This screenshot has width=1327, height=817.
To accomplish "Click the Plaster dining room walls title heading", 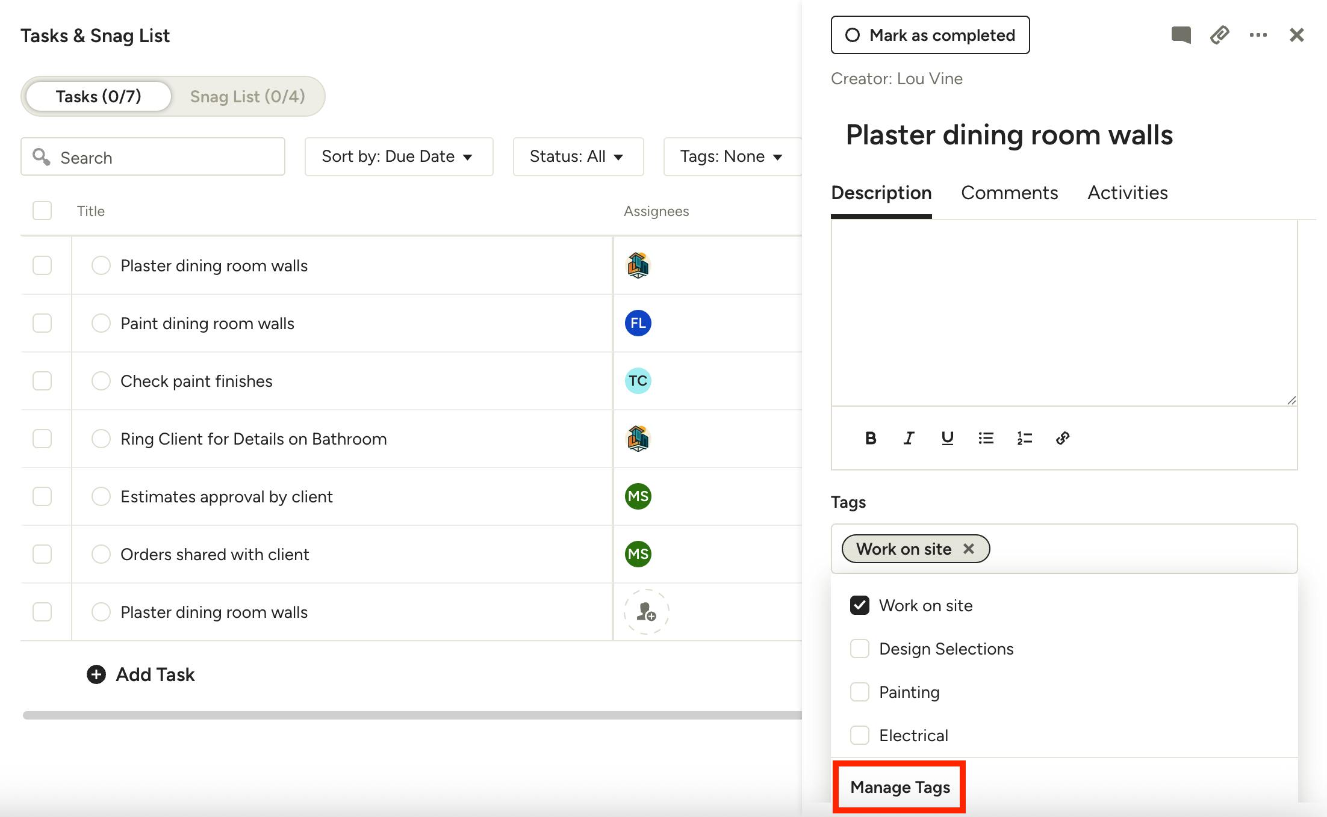I will point(1009,135).
